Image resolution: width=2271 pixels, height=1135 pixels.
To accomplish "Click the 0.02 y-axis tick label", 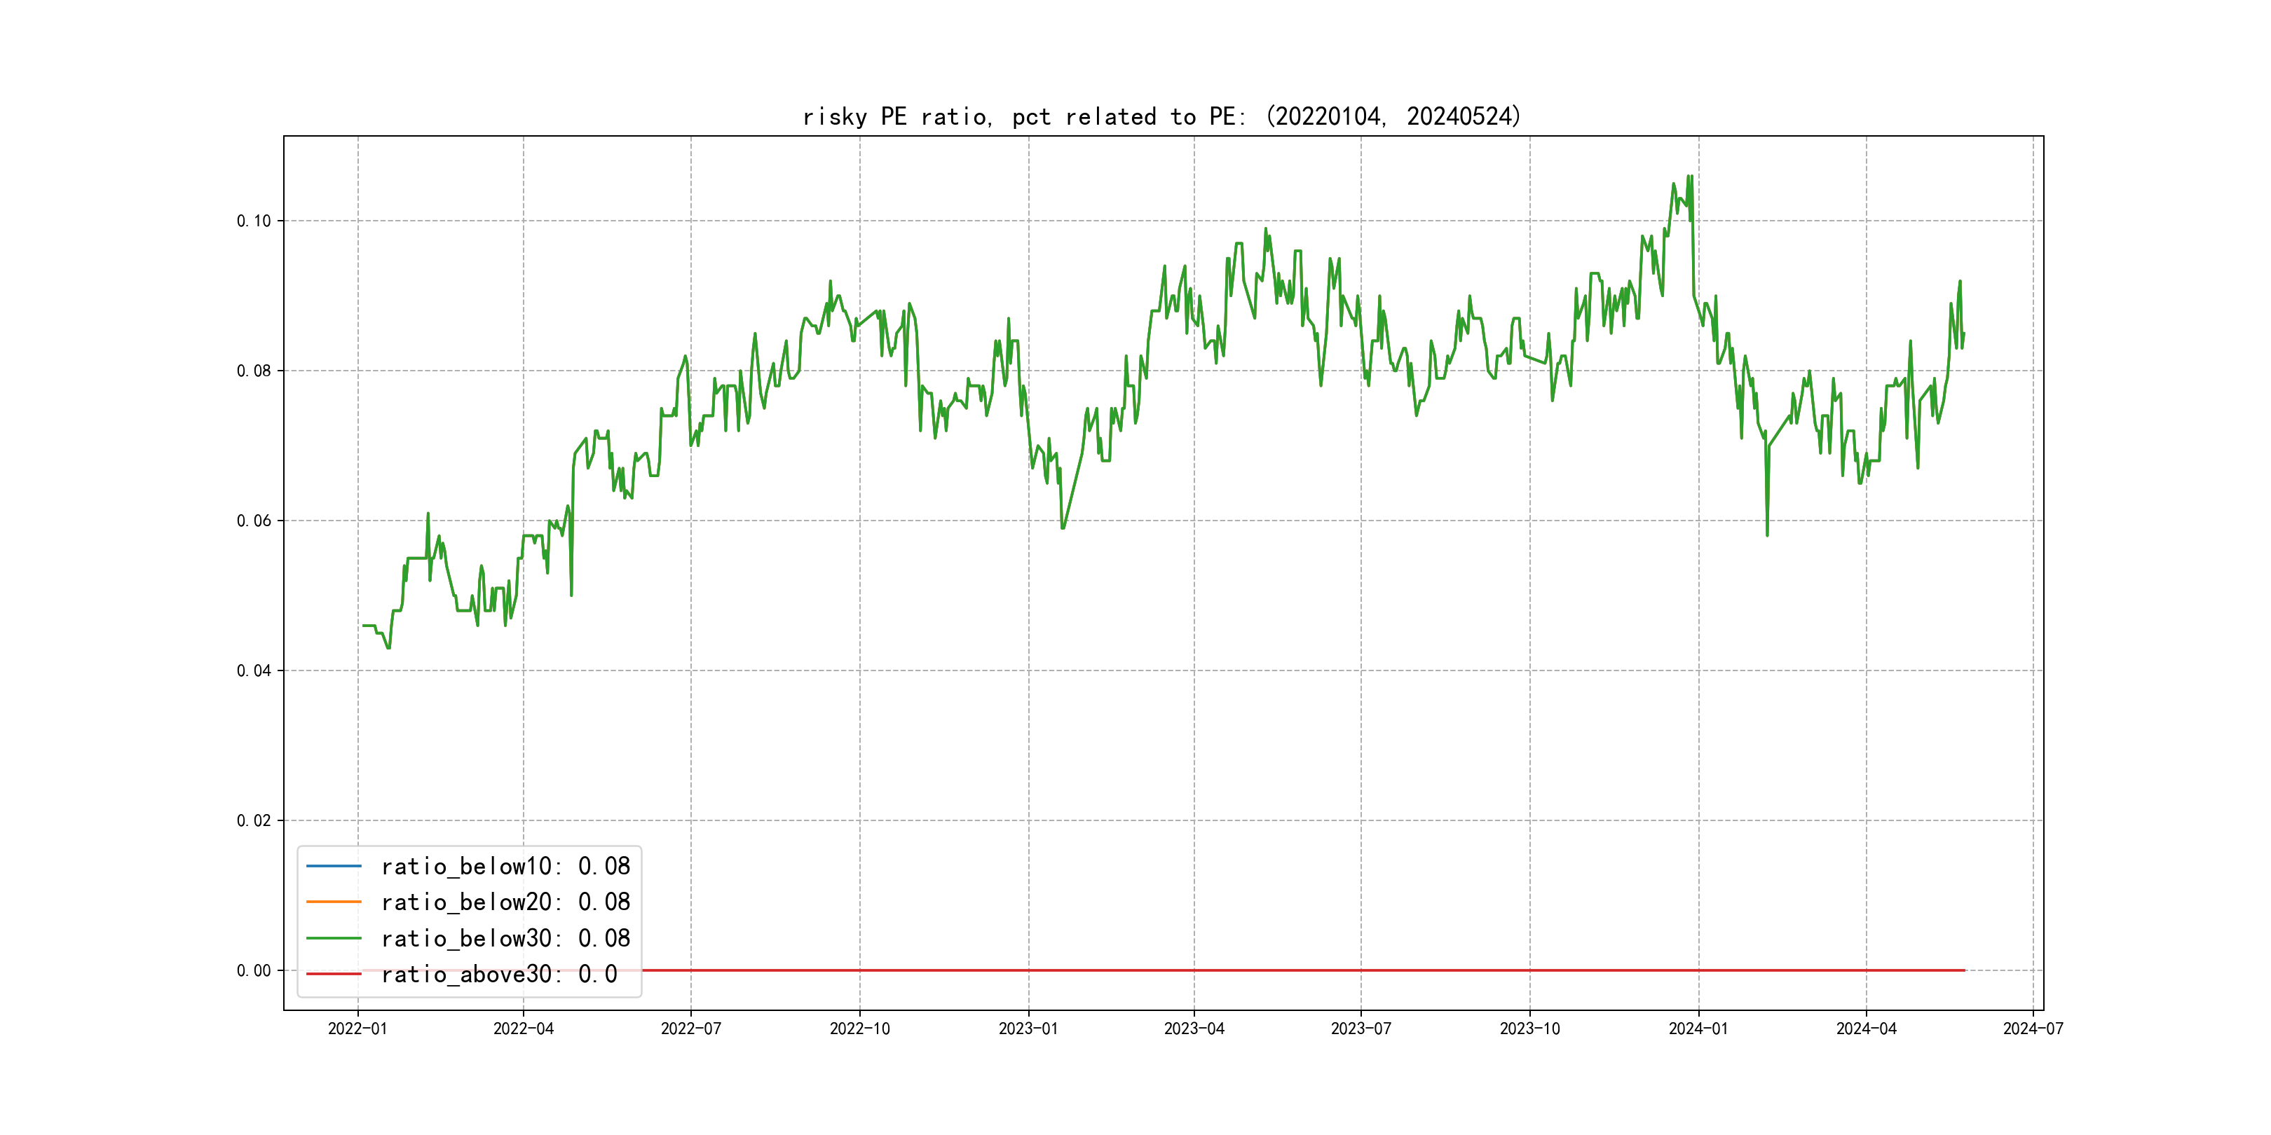I will (253, 820).
